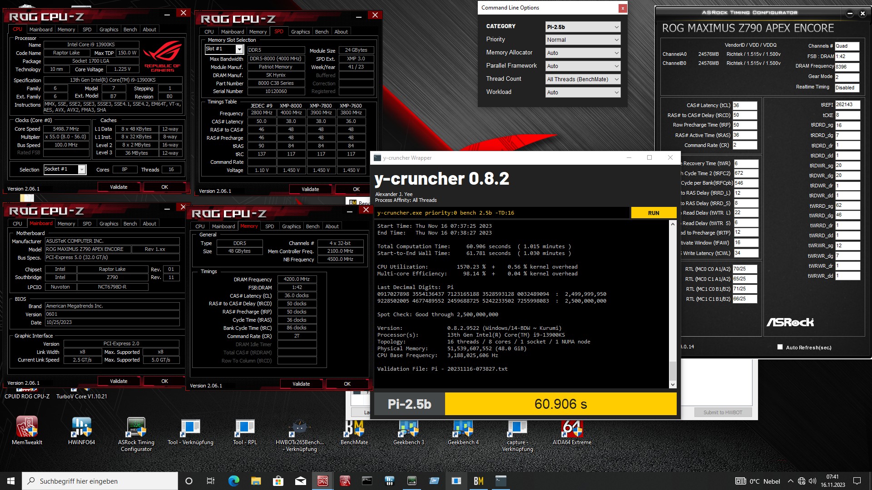
Task: Click DRAM Frequency field showing 8396
Action: pyautogui.click(x=847, y=67)
